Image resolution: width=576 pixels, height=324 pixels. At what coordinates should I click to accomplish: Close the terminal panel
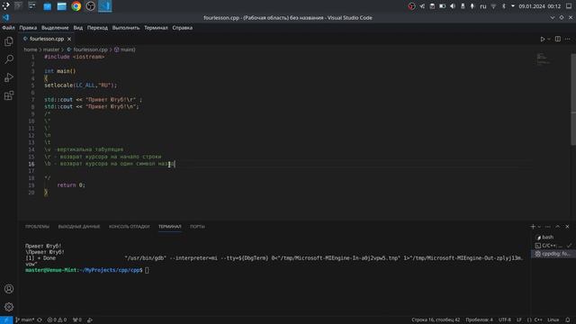click(x=568, y=227)
